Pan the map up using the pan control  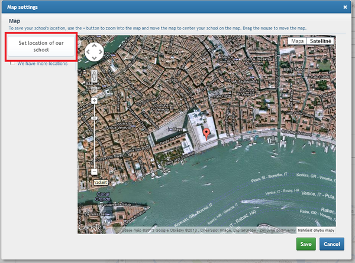(x=94, y=45)
